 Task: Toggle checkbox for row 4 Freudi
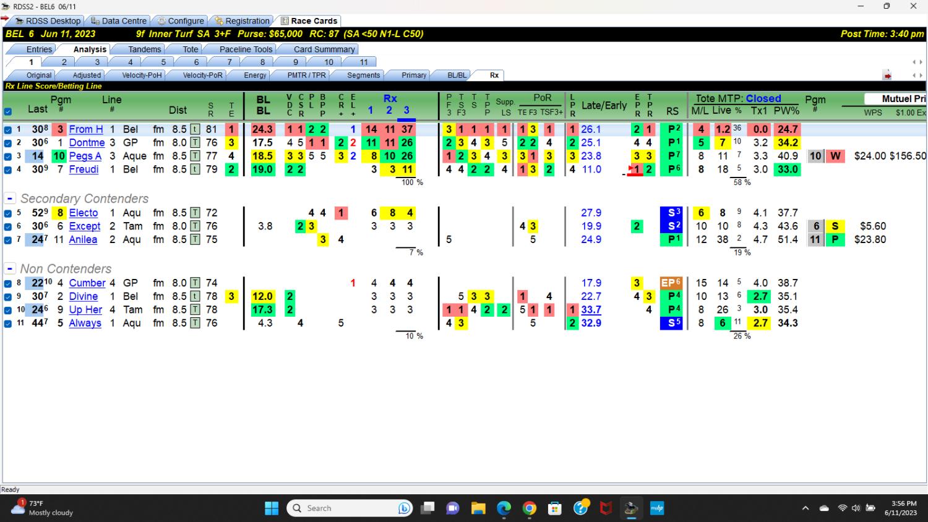(x=7, y=169)
